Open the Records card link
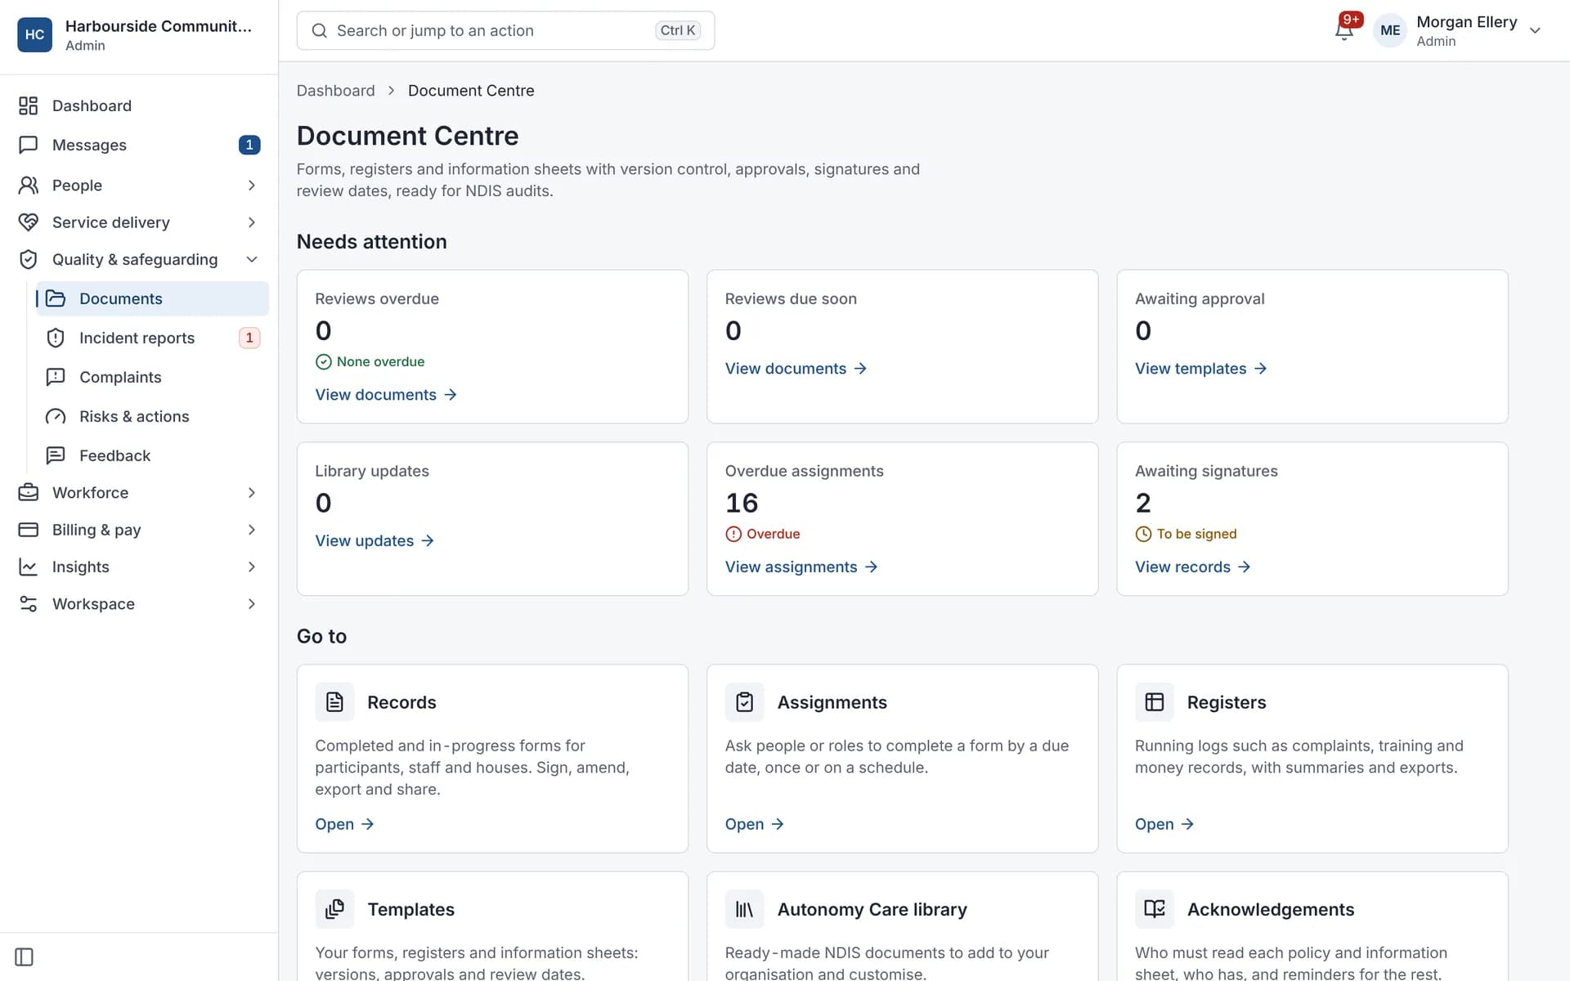Viewport: 1570px width, 981px height. tap(344, 824)
